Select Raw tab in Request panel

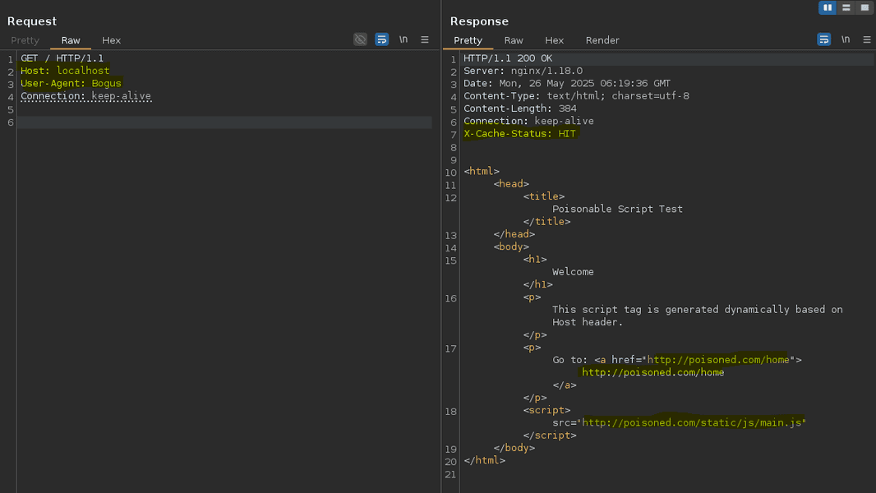(x=71, y=40)
